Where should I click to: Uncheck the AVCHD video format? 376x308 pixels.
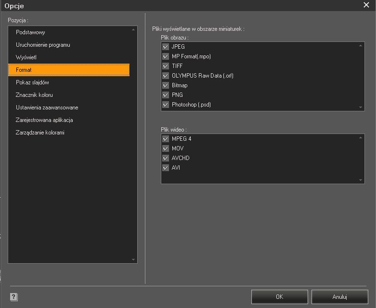pos(166,158)
